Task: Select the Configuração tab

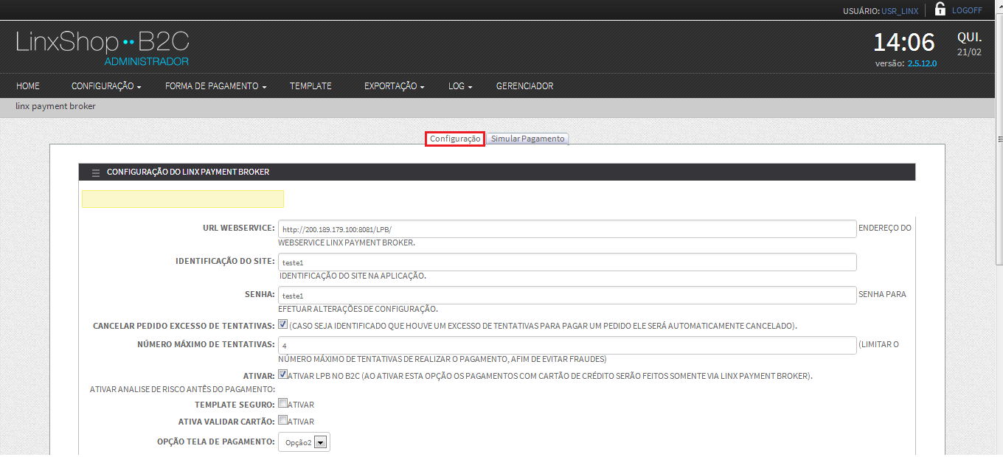Action: click(x=455, y=139)
